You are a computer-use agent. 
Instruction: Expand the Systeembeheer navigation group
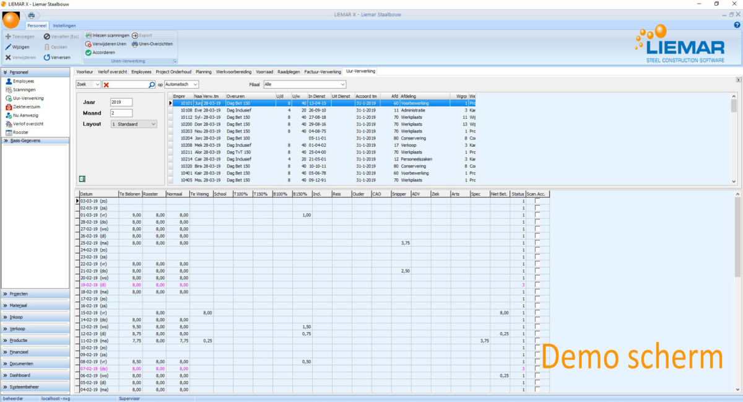pyautogui.click(x=35, y=387)
